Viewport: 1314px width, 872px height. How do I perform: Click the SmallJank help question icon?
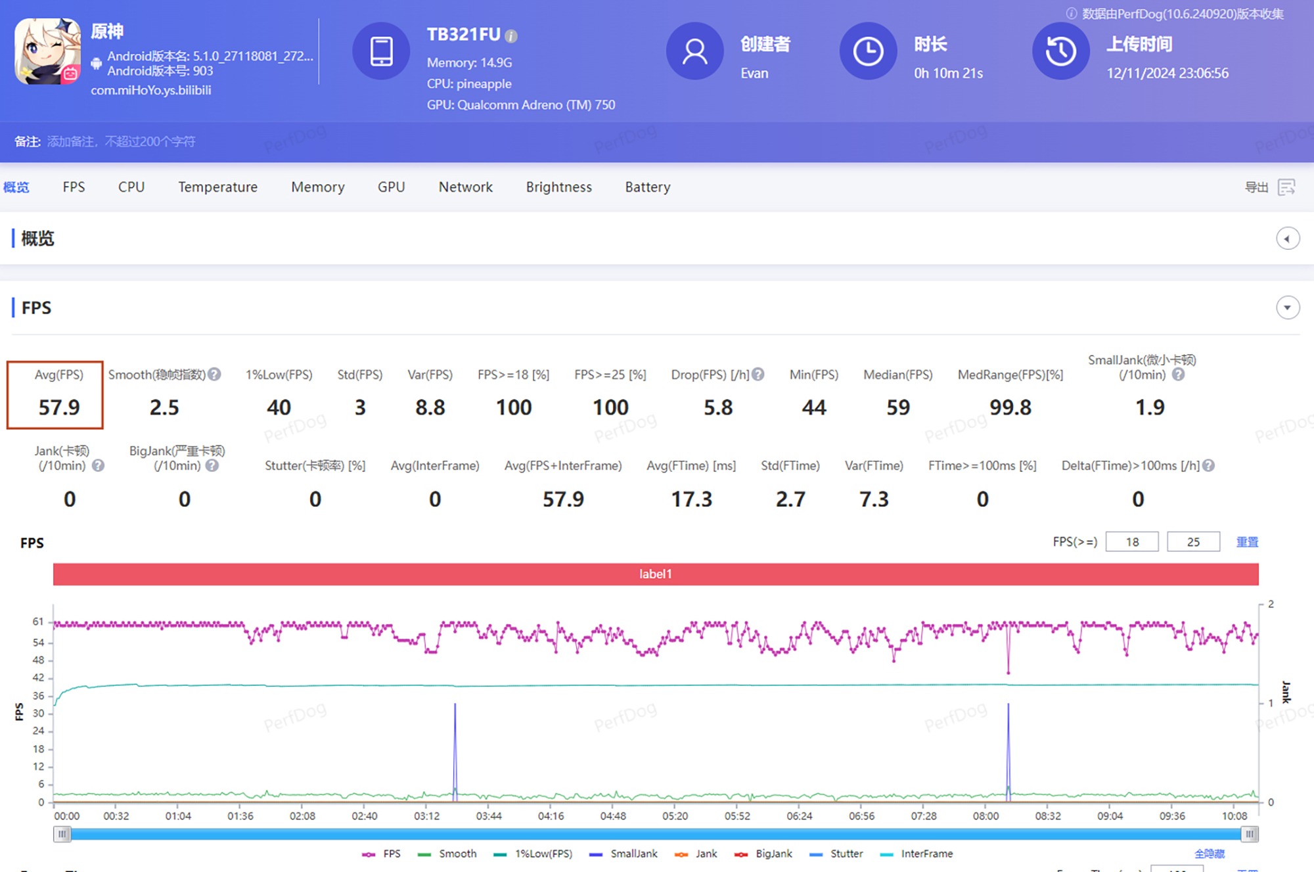coord(1179,375)
